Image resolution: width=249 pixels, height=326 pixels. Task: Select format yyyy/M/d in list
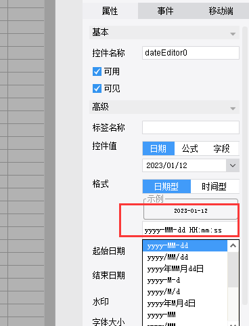185,291
